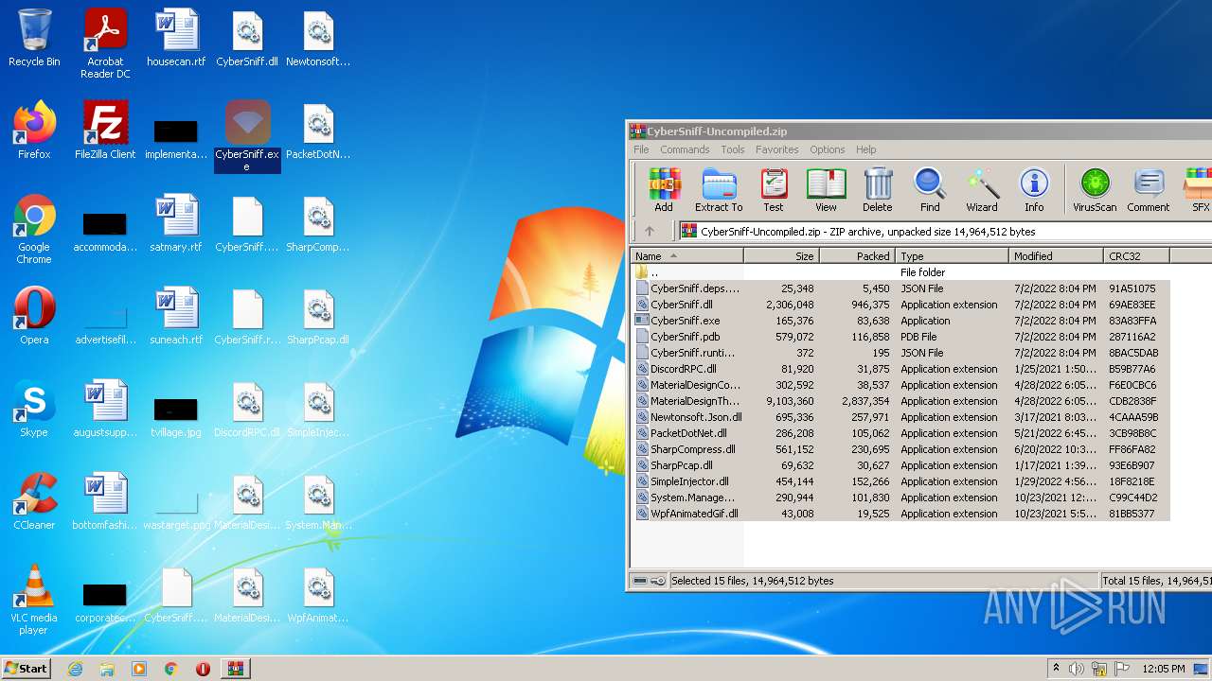Select housecan.rtf desktop file

pos(176,40)
